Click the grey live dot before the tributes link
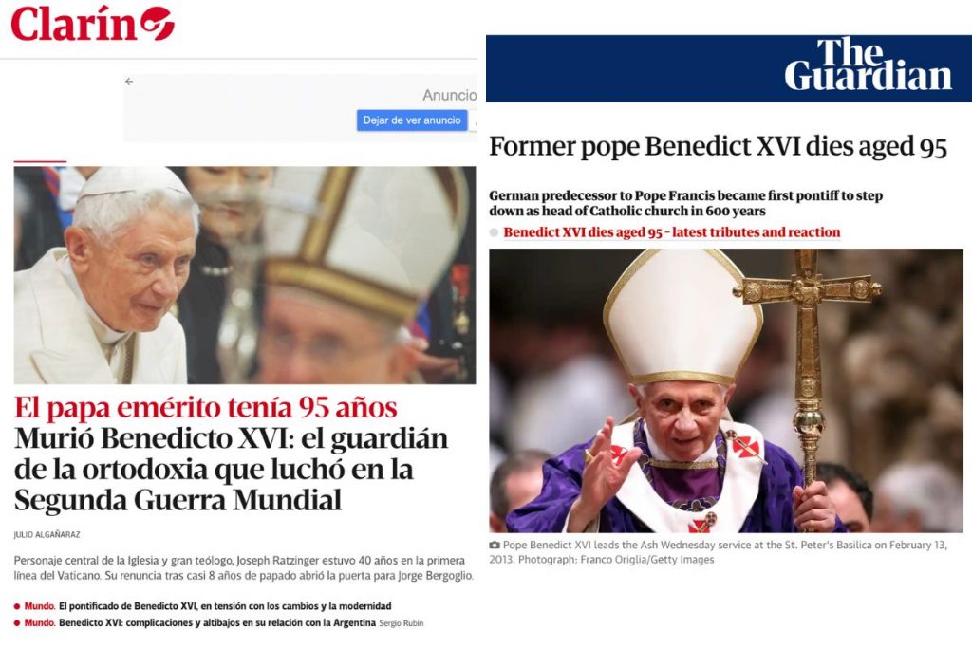The image size is (972, 648). [494, 233]
